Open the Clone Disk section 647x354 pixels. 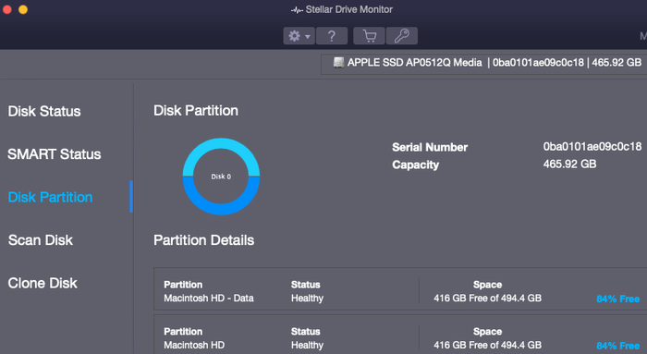(43, 283)
